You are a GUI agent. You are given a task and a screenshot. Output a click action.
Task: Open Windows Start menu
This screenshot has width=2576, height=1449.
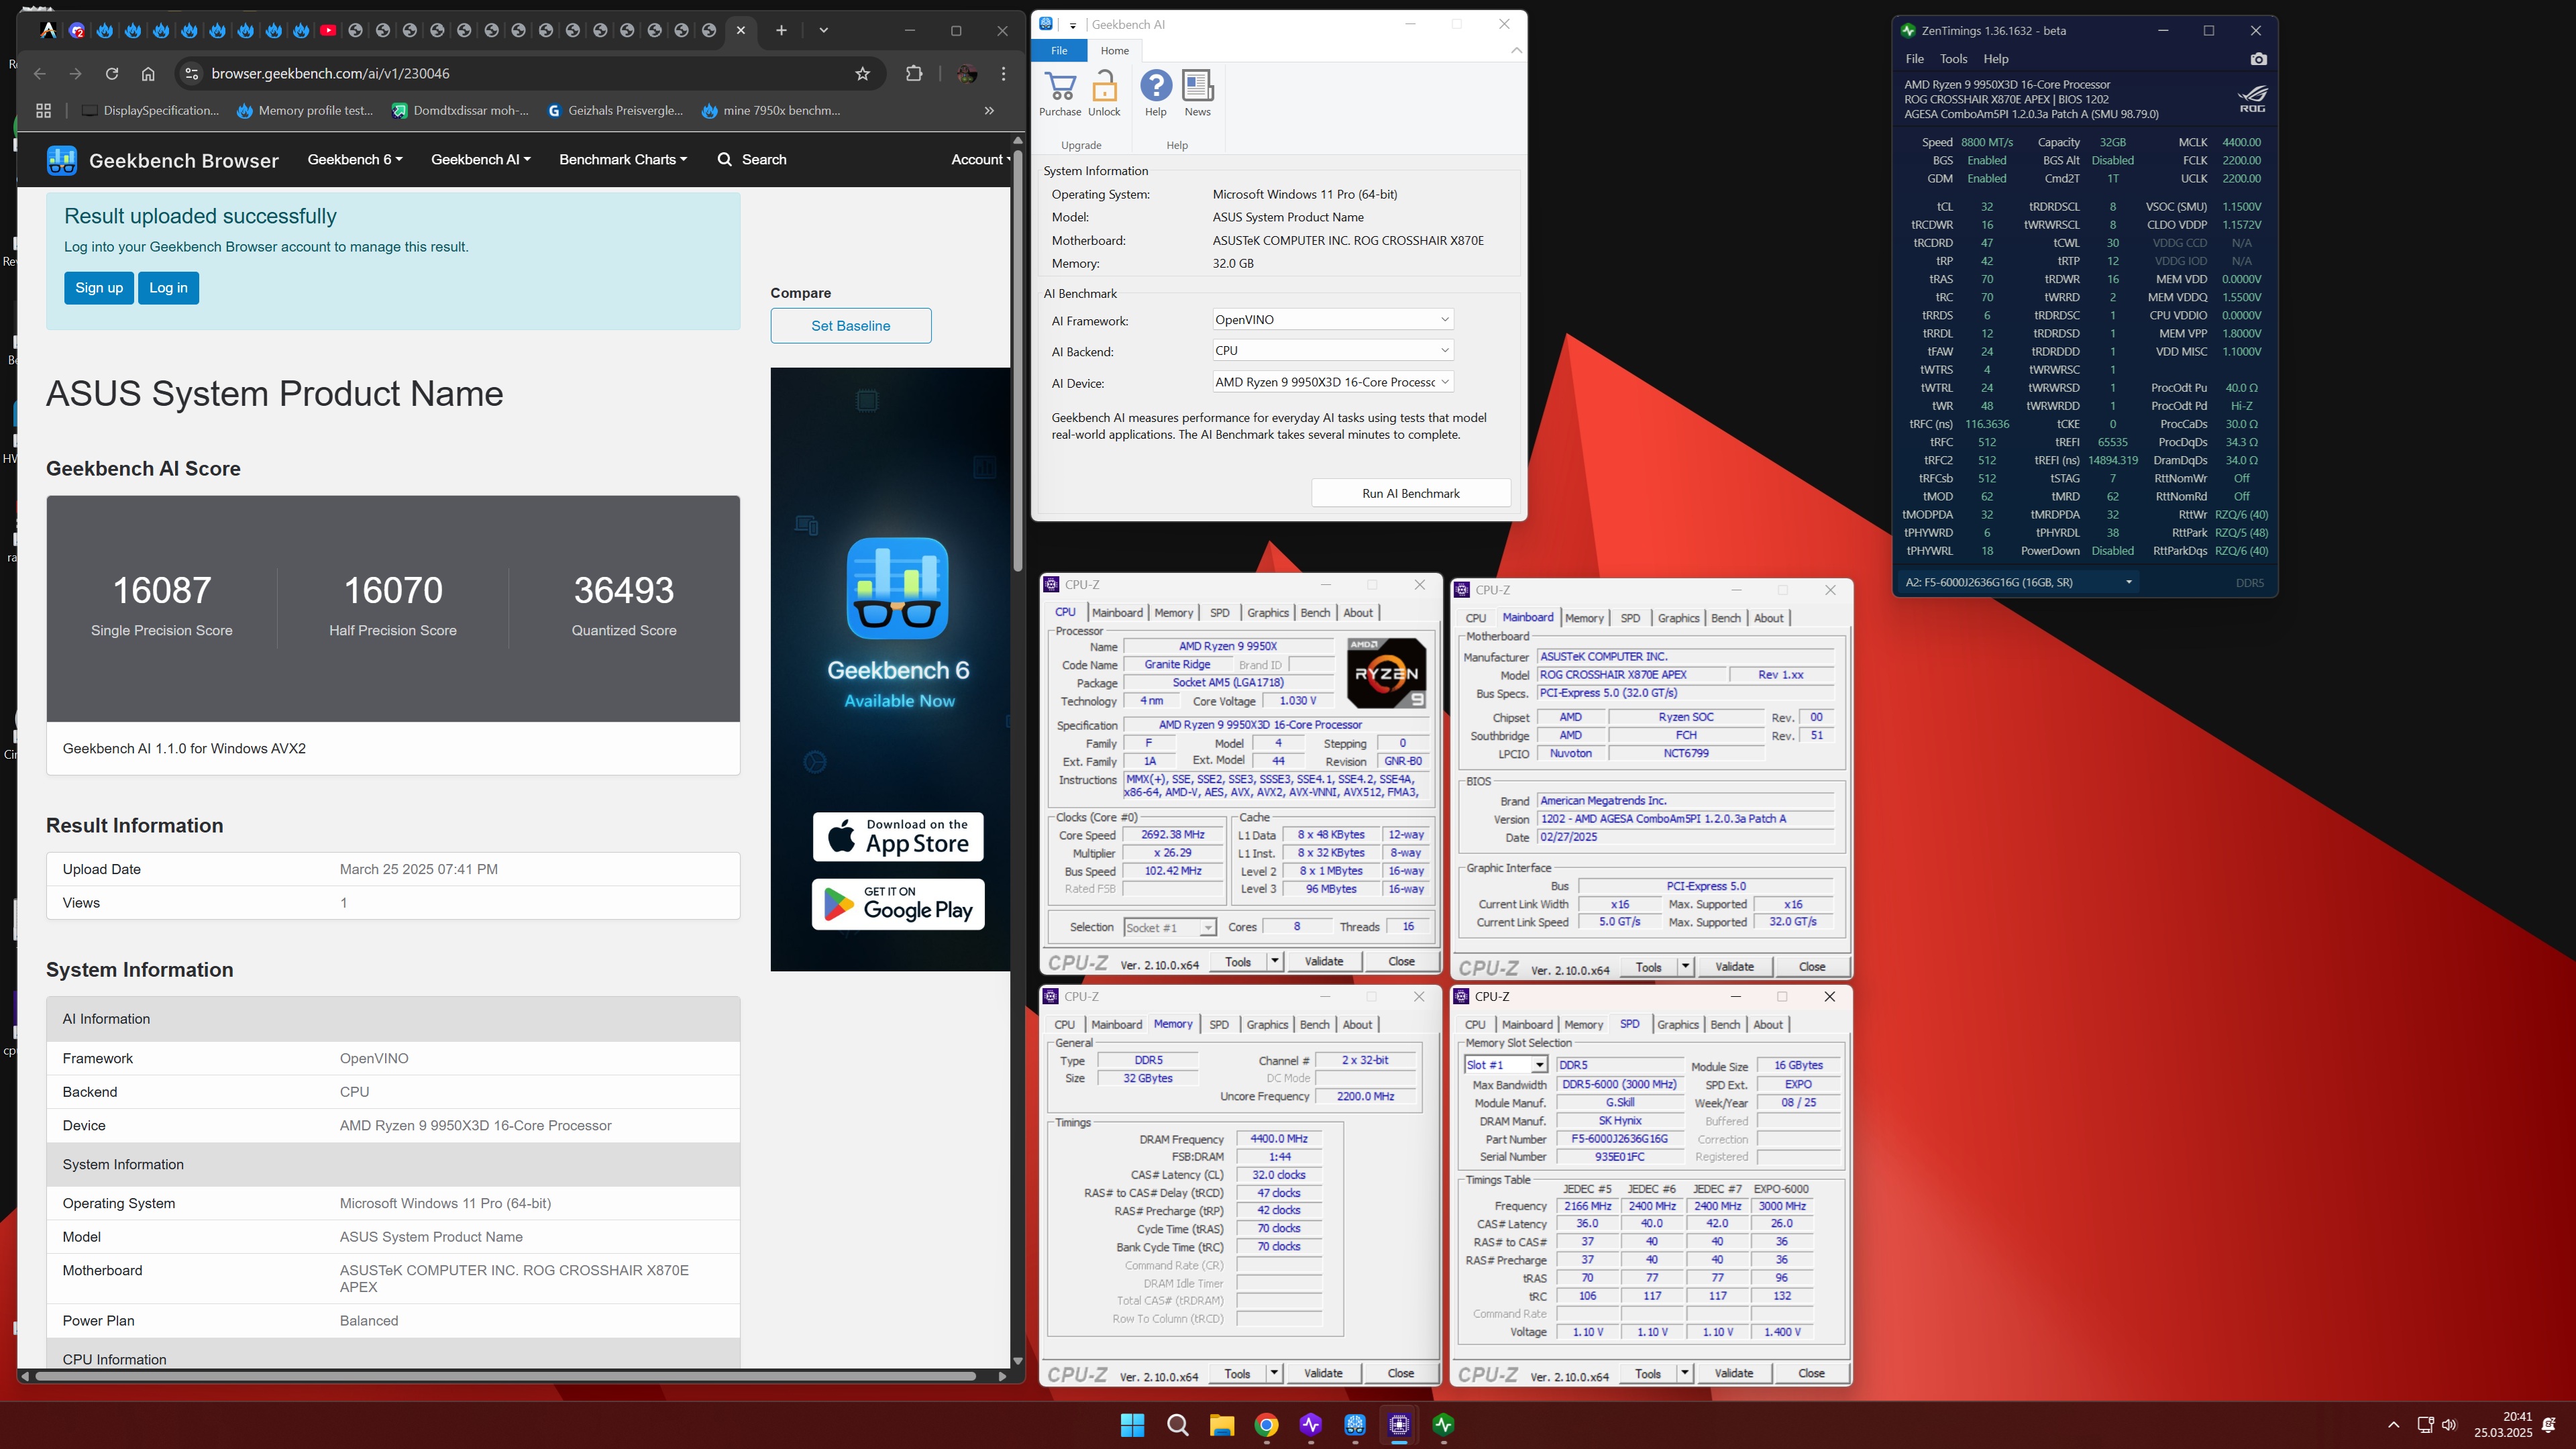click(x=1132, y=1425)
